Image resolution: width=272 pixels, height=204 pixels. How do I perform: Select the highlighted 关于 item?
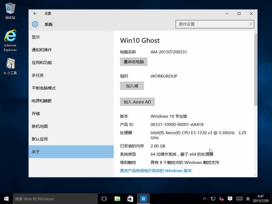click(71, 152)
